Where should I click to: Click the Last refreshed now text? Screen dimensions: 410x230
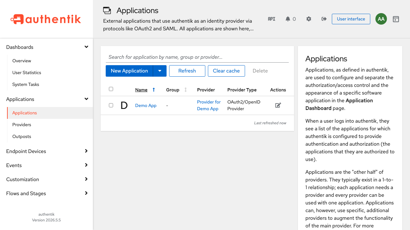(x=270, y=123)
